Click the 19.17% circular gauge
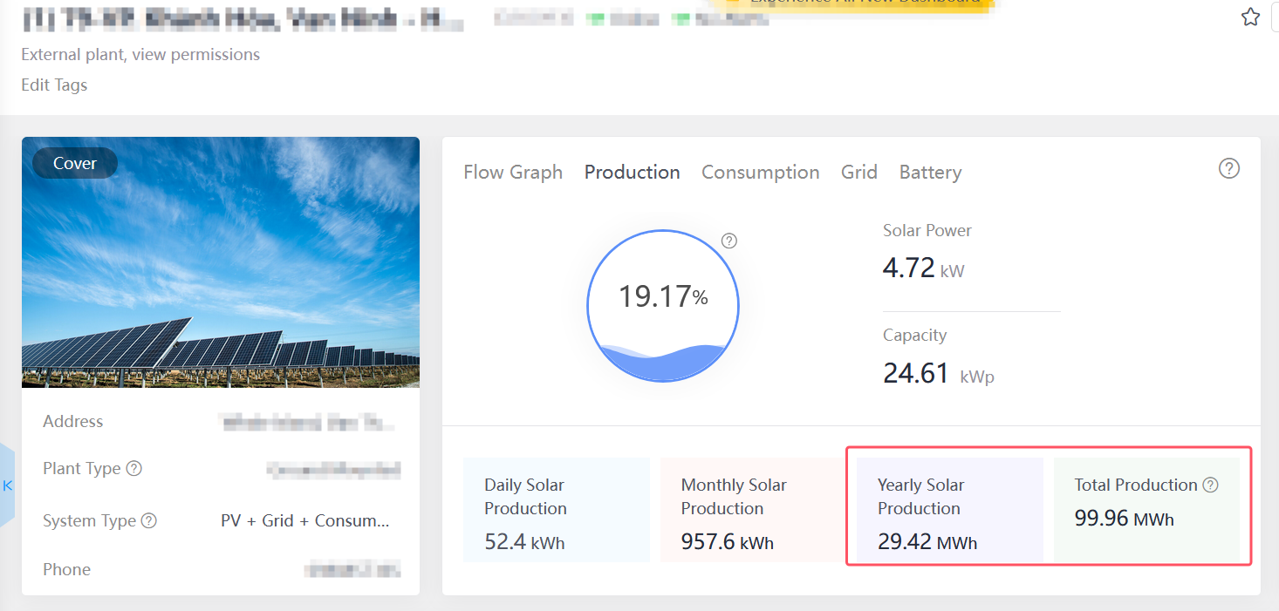Screen dimensions: 1279x611 pos(663,306)
